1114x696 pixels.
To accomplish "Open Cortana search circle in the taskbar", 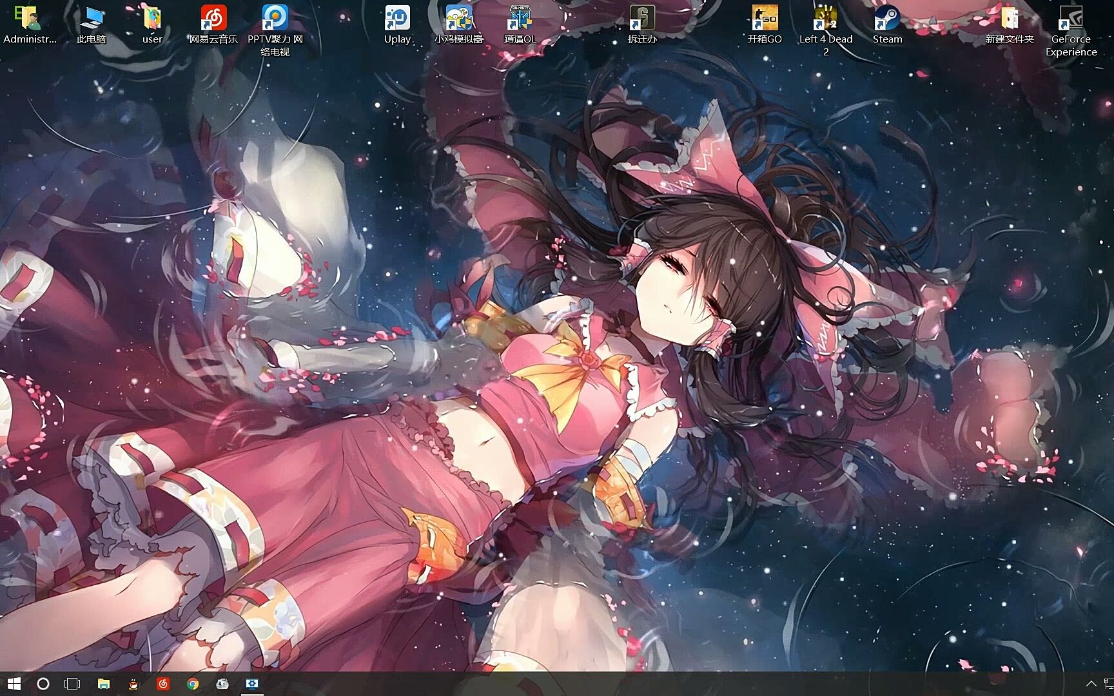I will [x=43, y=684].
